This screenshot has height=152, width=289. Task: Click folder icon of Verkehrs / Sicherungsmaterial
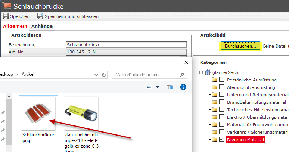pos(214,132)
